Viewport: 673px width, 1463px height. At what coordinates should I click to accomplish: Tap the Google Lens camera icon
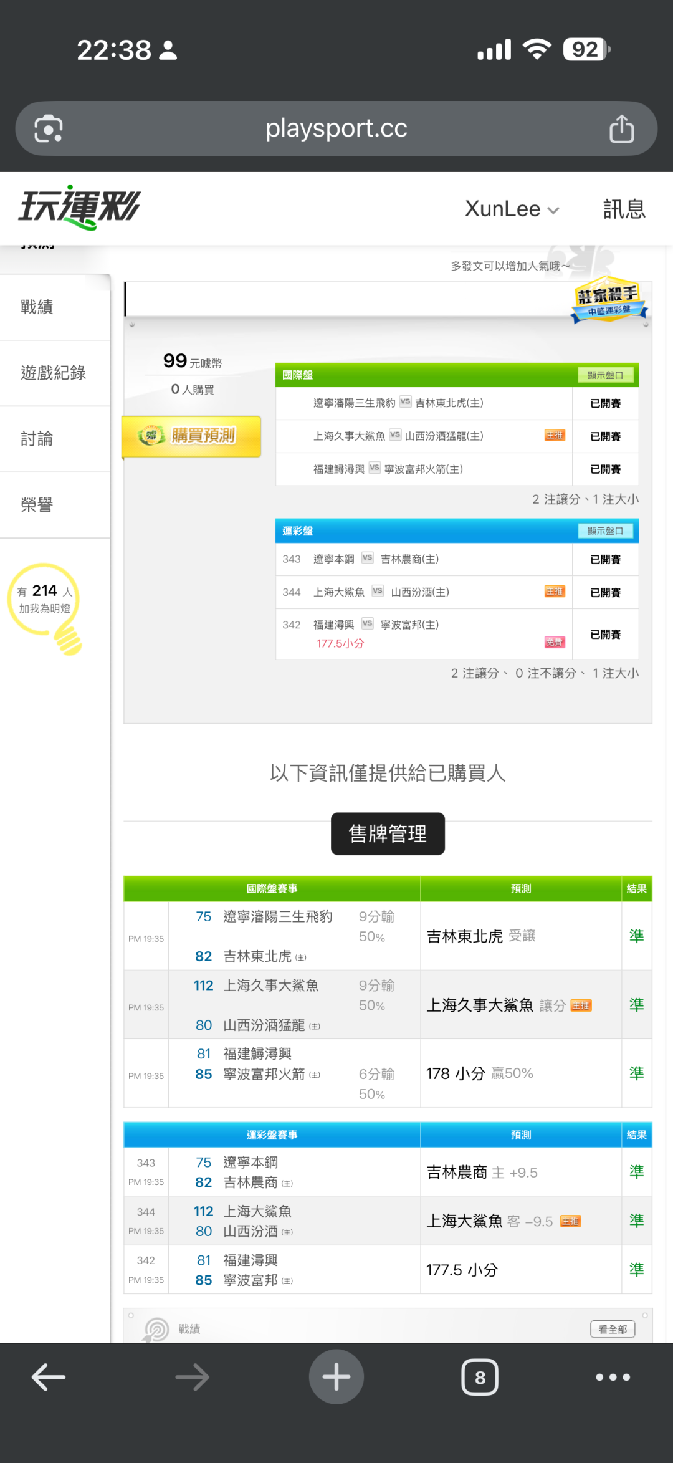pyautogui.click(x=49, y=129)
